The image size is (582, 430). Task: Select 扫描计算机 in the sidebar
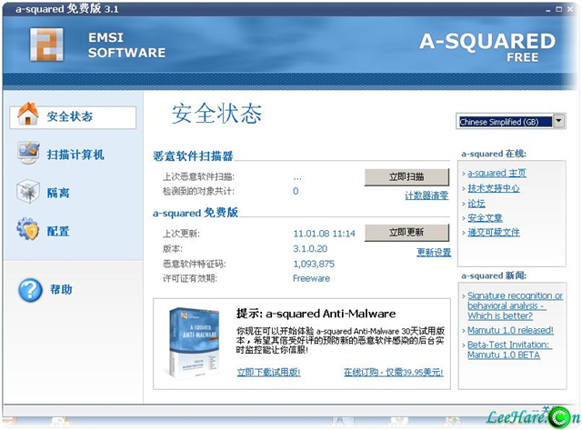(x=75, y=155)
